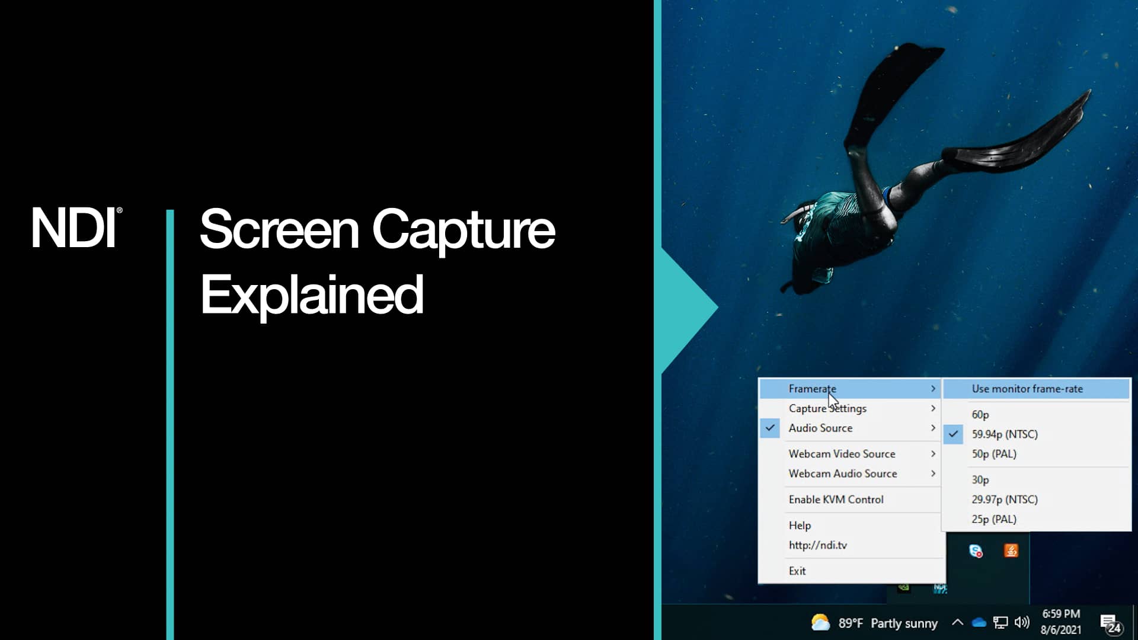Screen dimensions: 1138x640
Task: Click the Java update tray icon
Action: coord(1011,551)
